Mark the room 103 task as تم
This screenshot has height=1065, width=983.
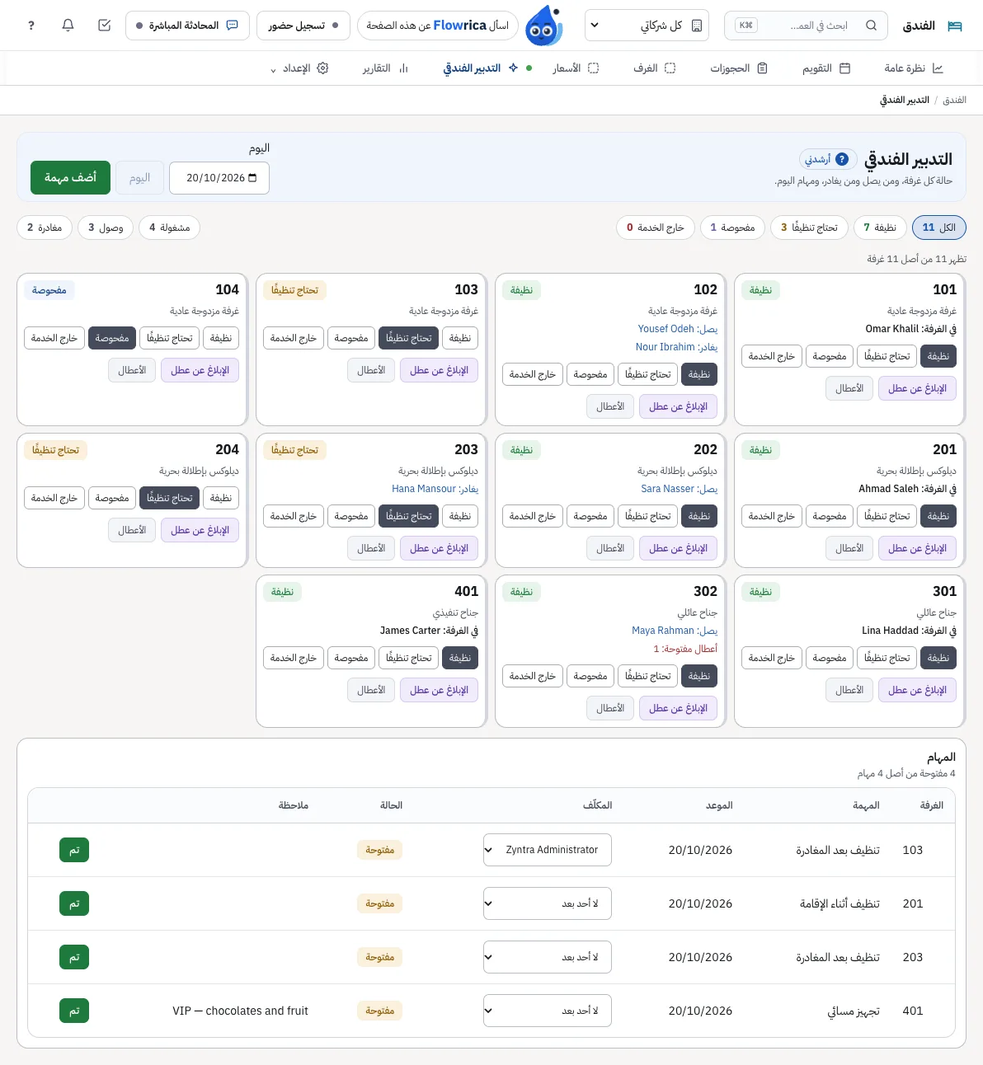click(x=74, y=850)
